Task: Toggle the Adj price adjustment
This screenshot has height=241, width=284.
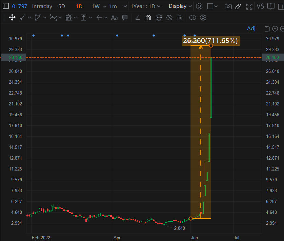Action: click(251, 28)
